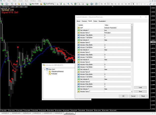Open MetaEditor via the yellow diamond icon
156x115 pixels.
(41, 4)
